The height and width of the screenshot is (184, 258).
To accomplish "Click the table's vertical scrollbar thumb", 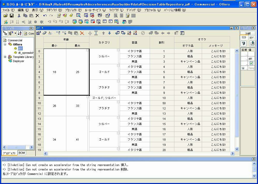I will [237, 95].
